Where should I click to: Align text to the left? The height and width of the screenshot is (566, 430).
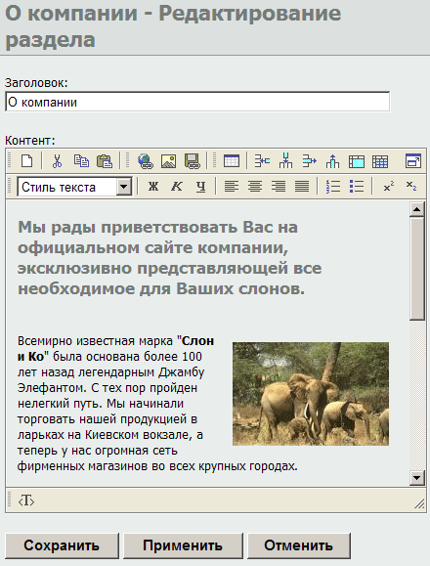[232, 187]
